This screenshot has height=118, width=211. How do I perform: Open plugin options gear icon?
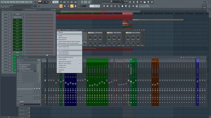click(x=60, y=30)
